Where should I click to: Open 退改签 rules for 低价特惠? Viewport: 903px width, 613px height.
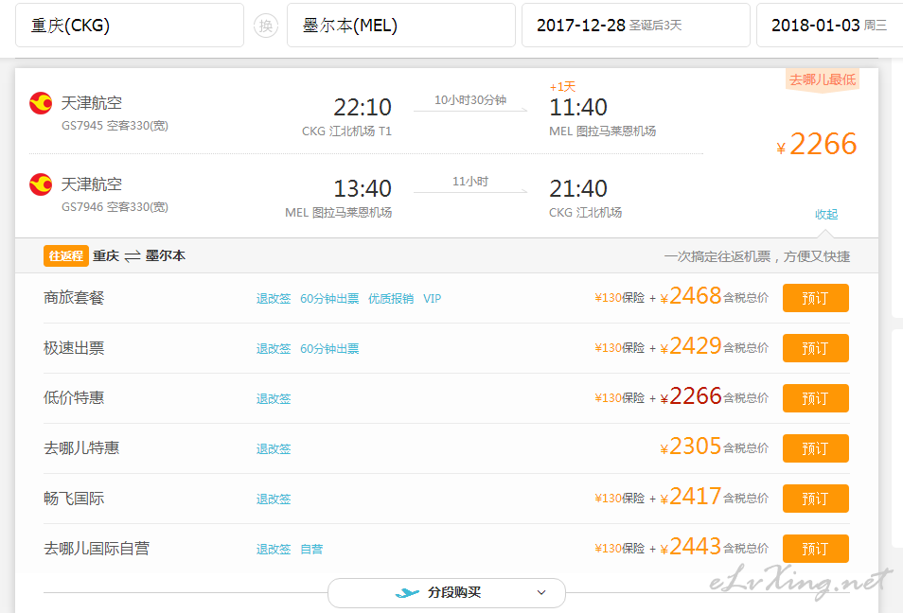point(274,399)
